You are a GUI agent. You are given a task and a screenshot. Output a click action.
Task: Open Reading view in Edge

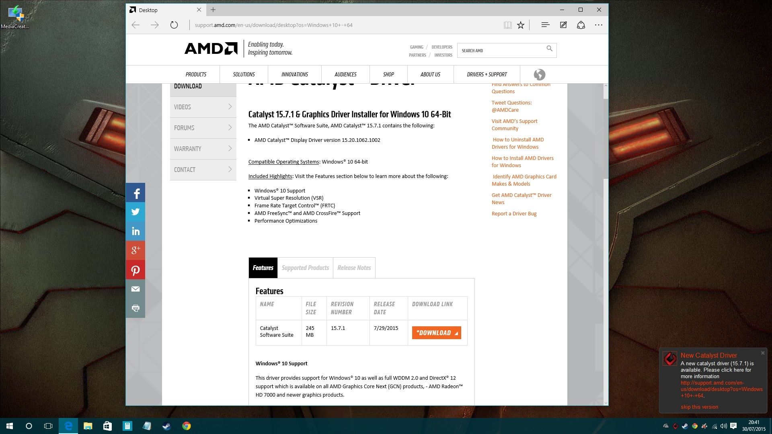point(507,25)
